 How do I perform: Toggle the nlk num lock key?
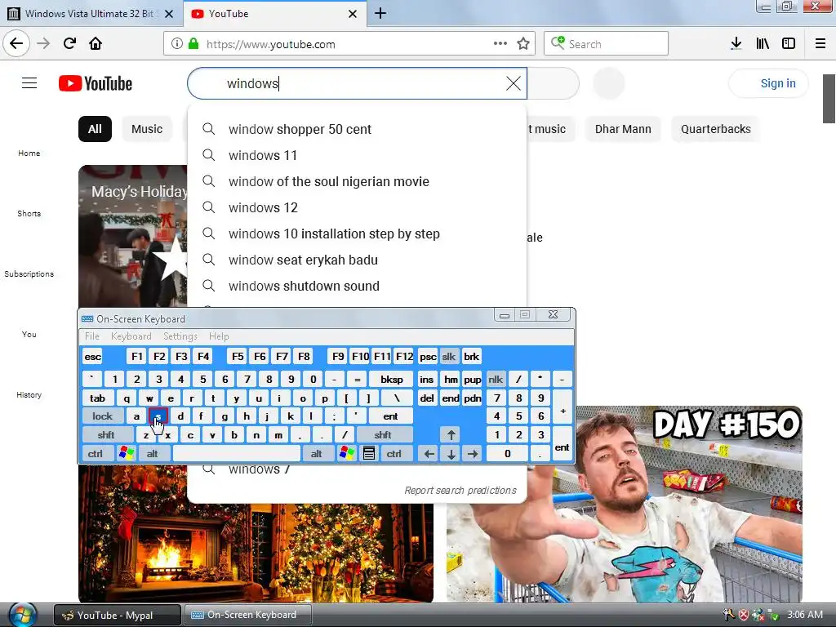pyautogui.click(x=496, y=379)
